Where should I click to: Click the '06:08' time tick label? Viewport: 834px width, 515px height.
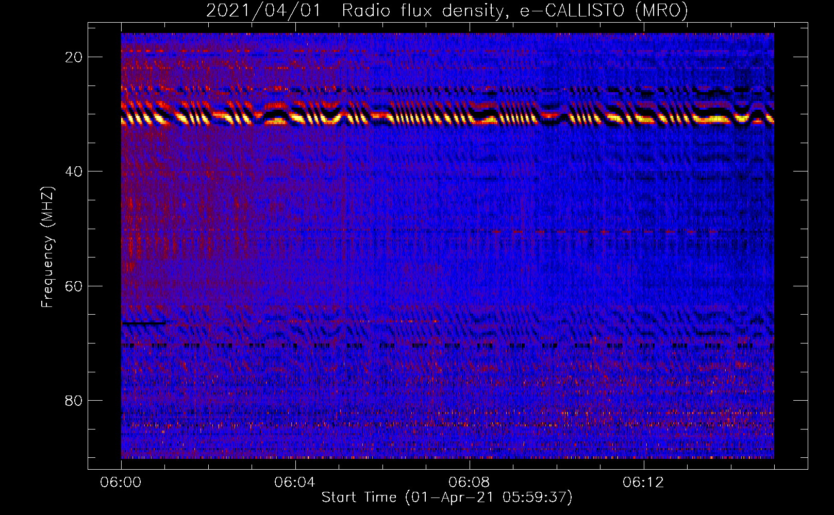[x=469, y=483]
